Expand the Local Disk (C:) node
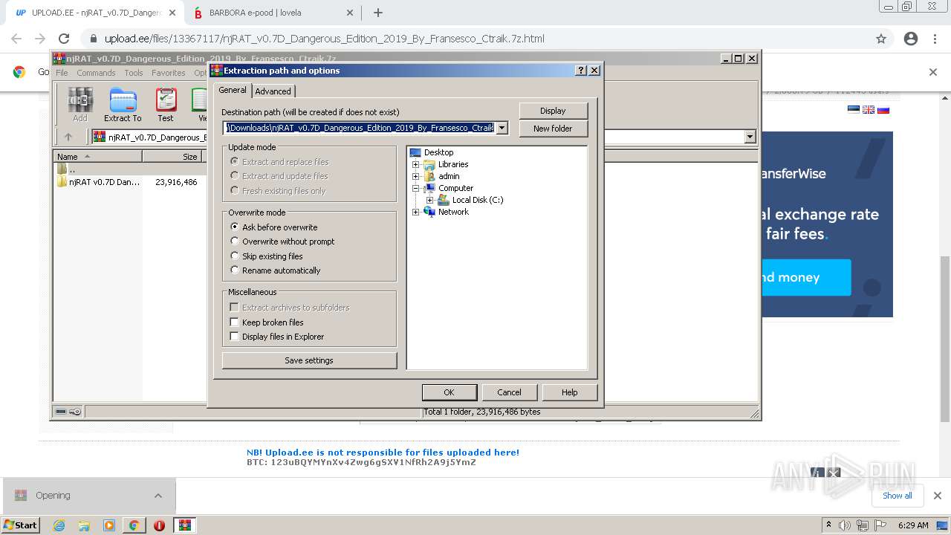Viewport: 951px width, 535px height. point(430,200)
